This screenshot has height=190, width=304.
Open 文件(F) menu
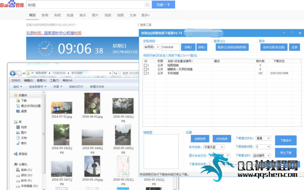click(x=16, y=80)
